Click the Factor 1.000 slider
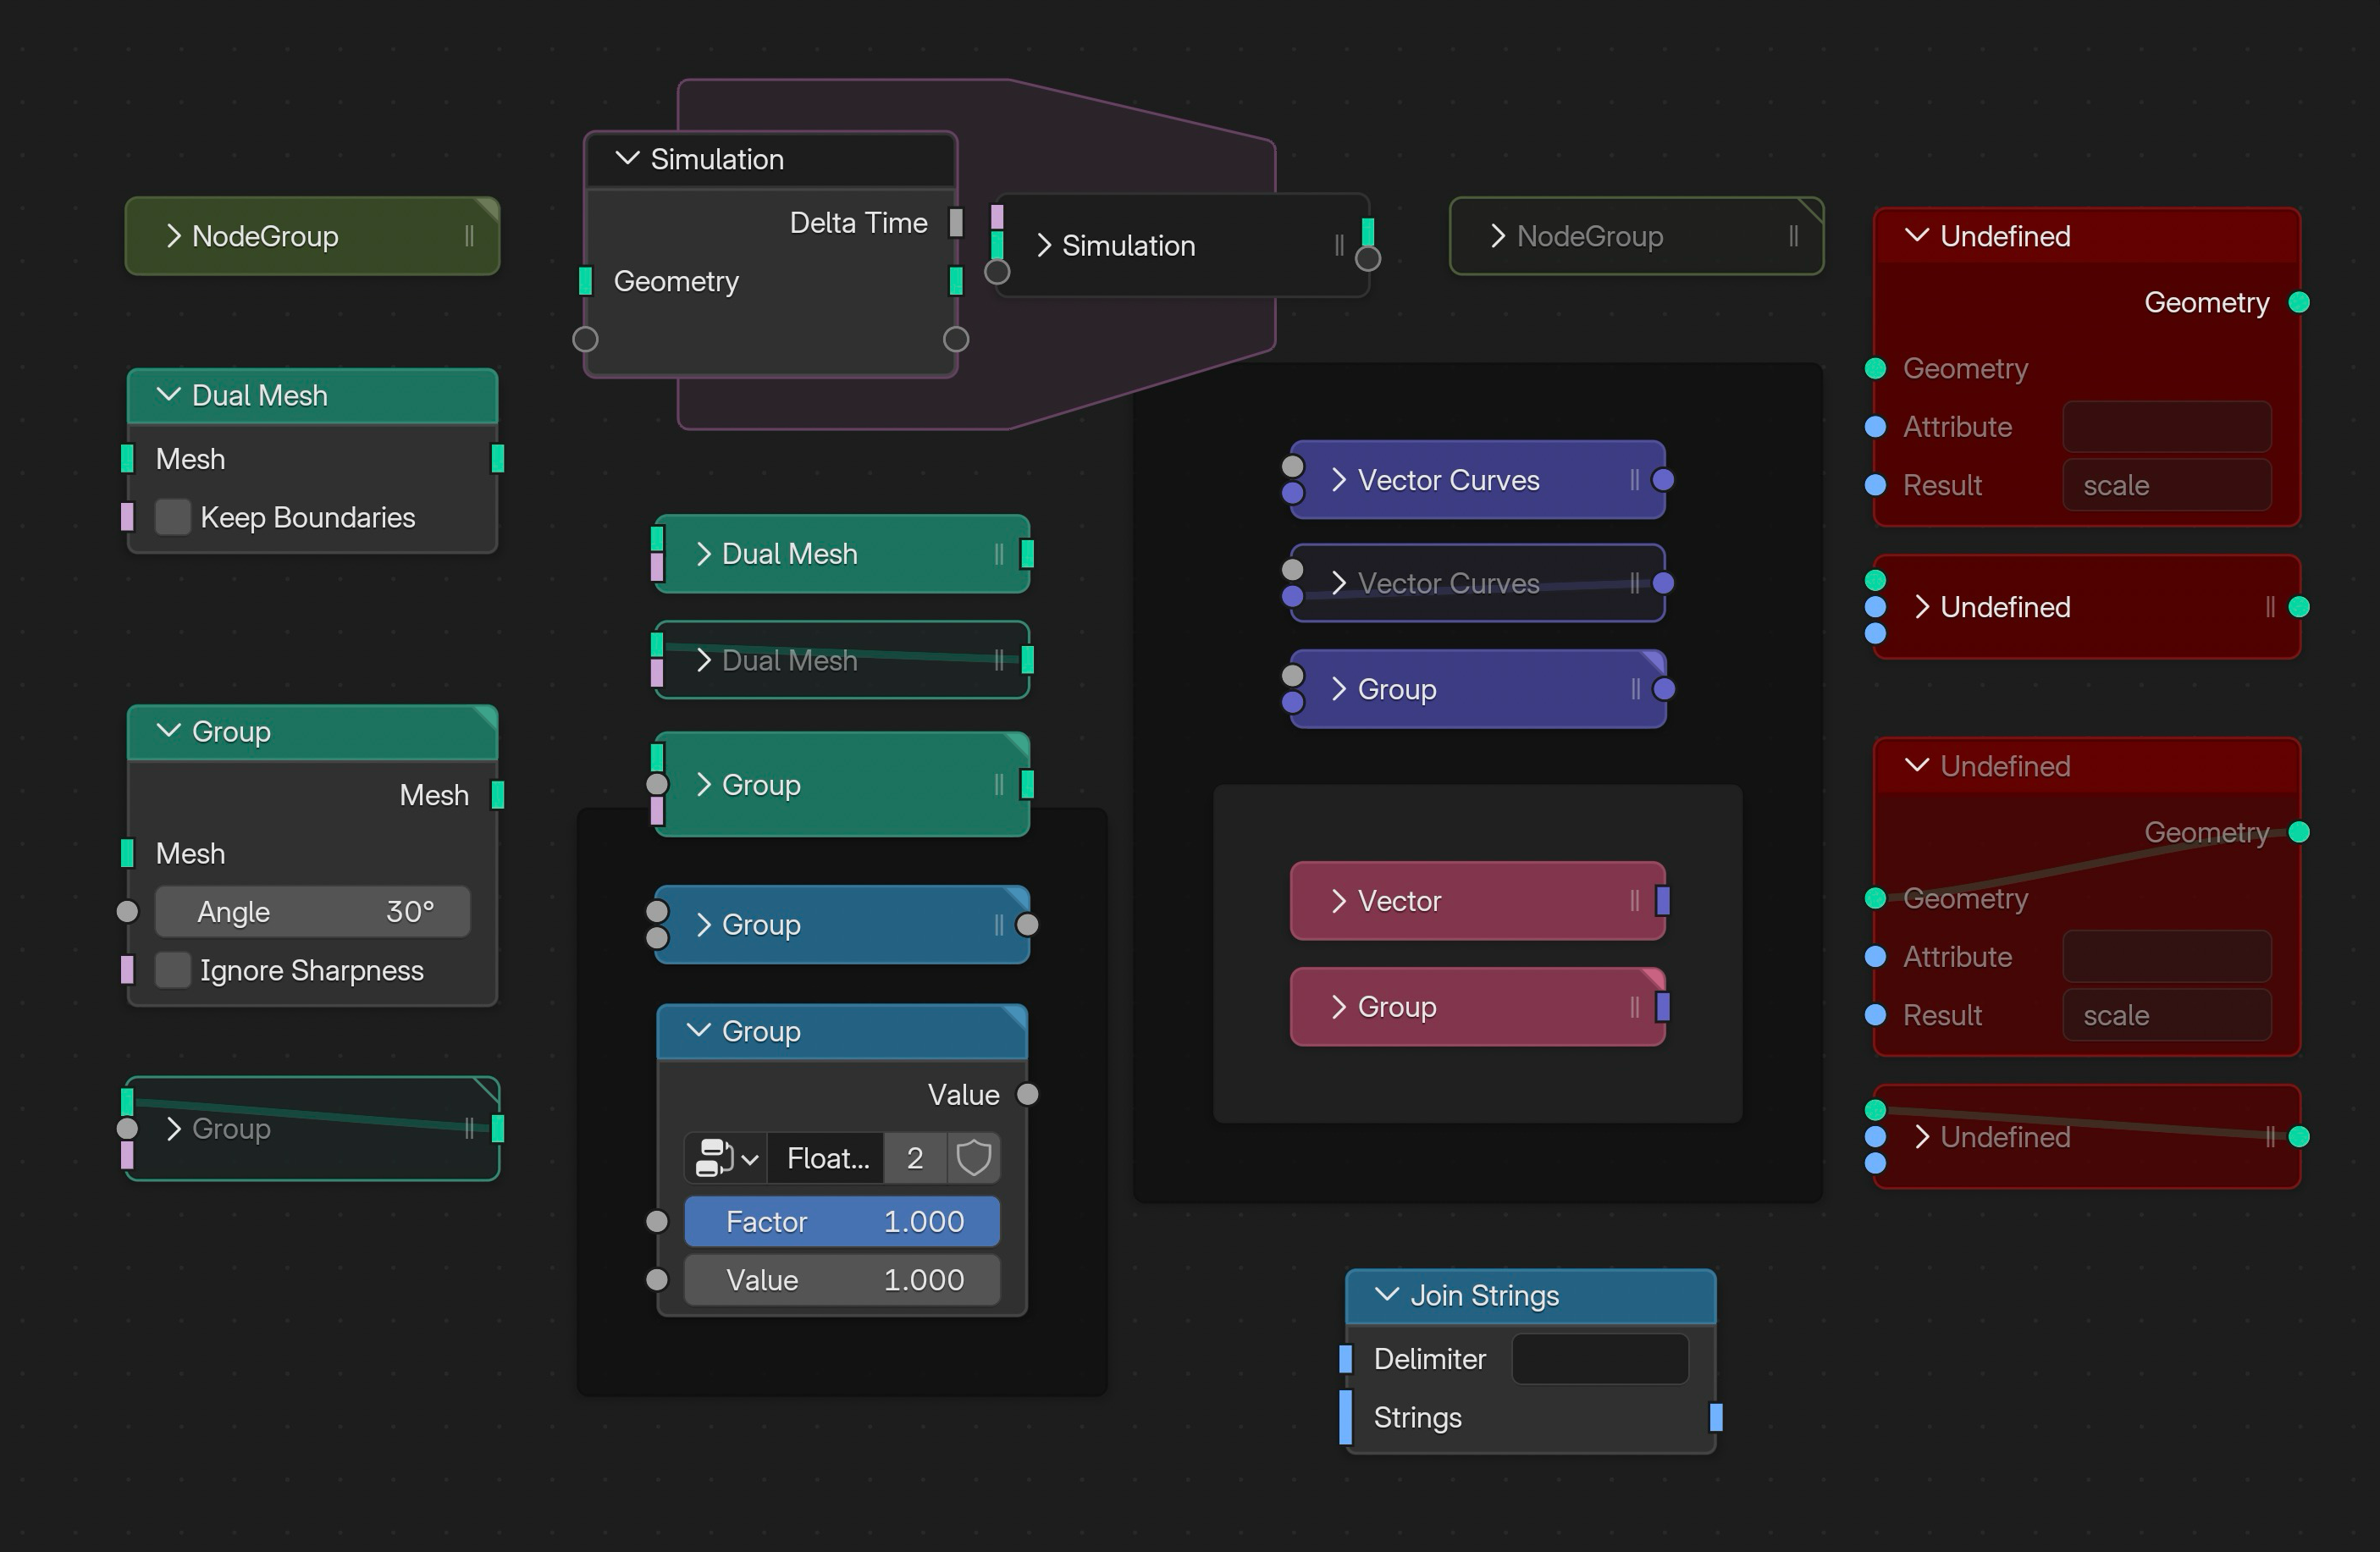The height and width of the screenshot is (1552, 2380). [x=842, y=1221]
